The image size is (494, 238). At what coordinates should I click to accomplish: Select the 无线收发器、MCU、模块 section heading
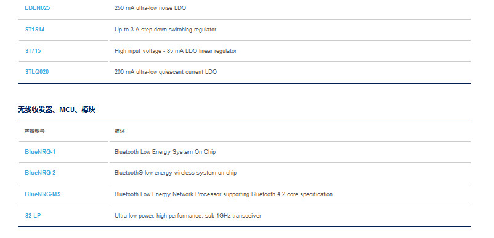click(57, 109)
